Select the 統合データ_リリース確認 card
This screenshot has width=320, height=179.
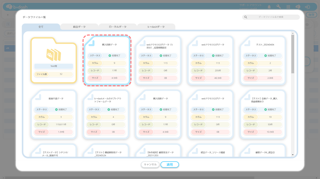coord(211,150)
